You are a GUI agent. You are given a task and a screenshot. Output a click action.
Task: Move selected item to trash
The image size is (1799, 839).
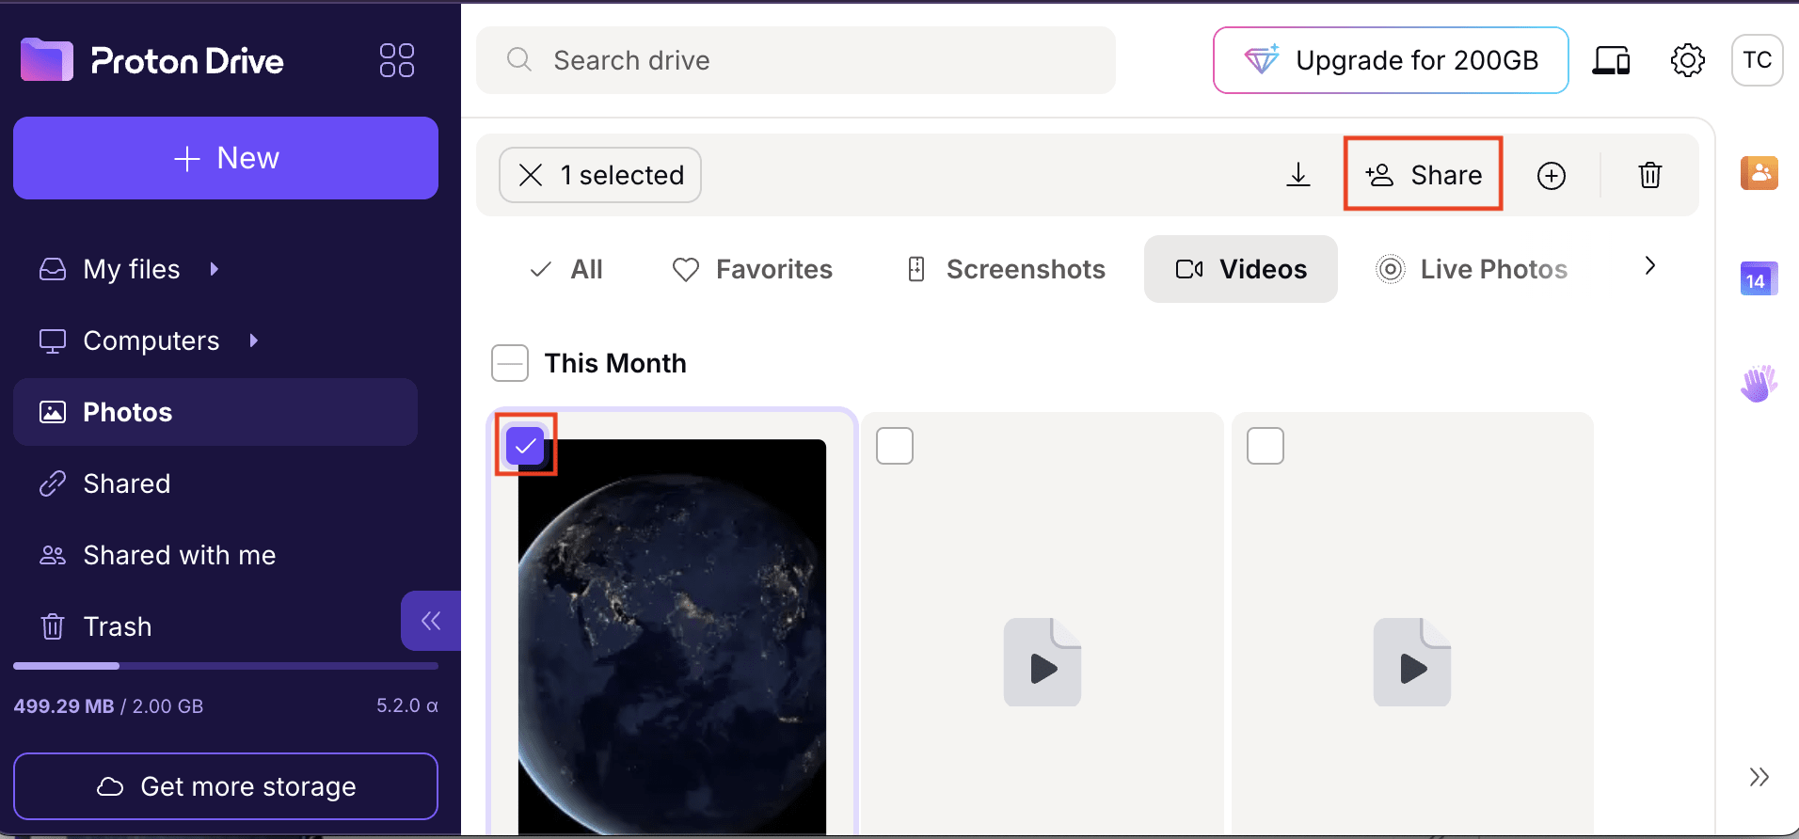[x=1650, y=175]
